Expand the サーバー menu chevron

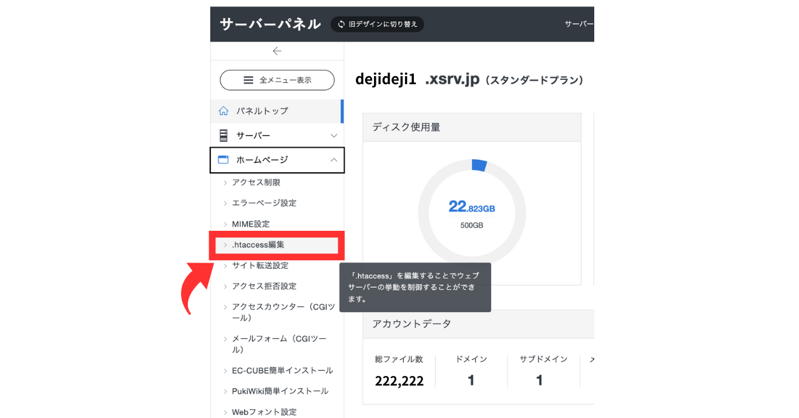click(334, 135)
